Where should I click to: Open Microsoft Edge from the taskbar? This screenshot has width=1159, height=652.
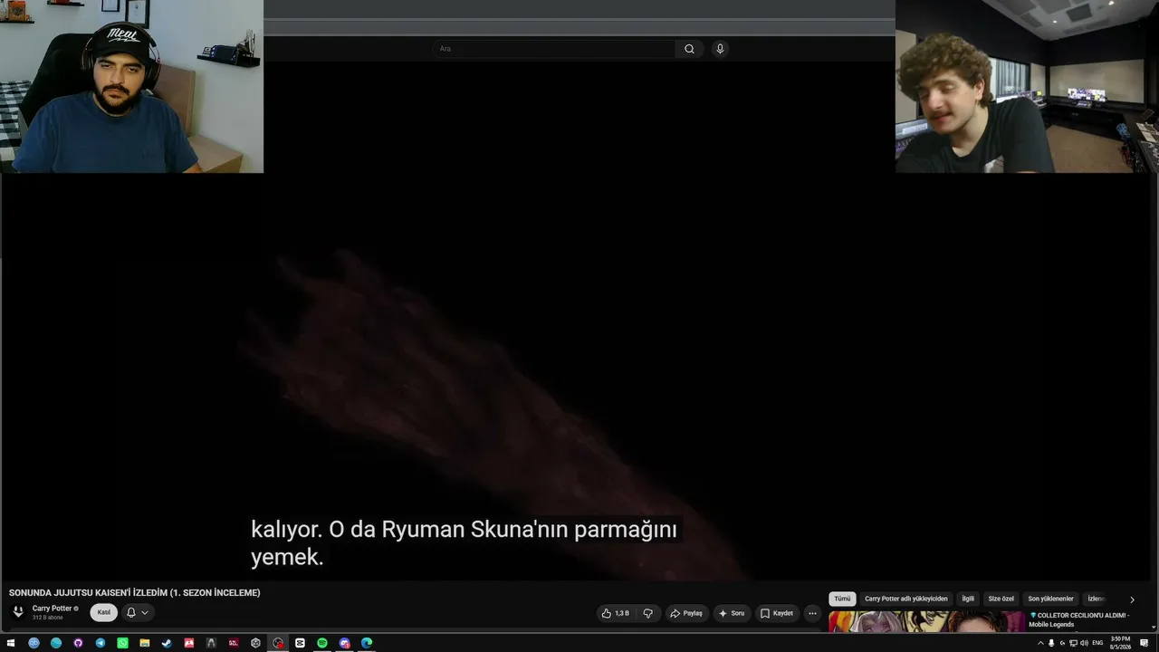[x=367, y=643]
